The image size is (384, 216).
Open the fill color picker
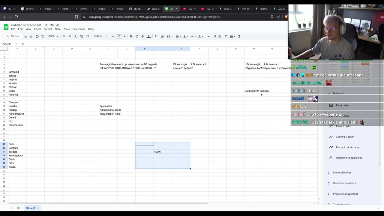tap(156, 36)
